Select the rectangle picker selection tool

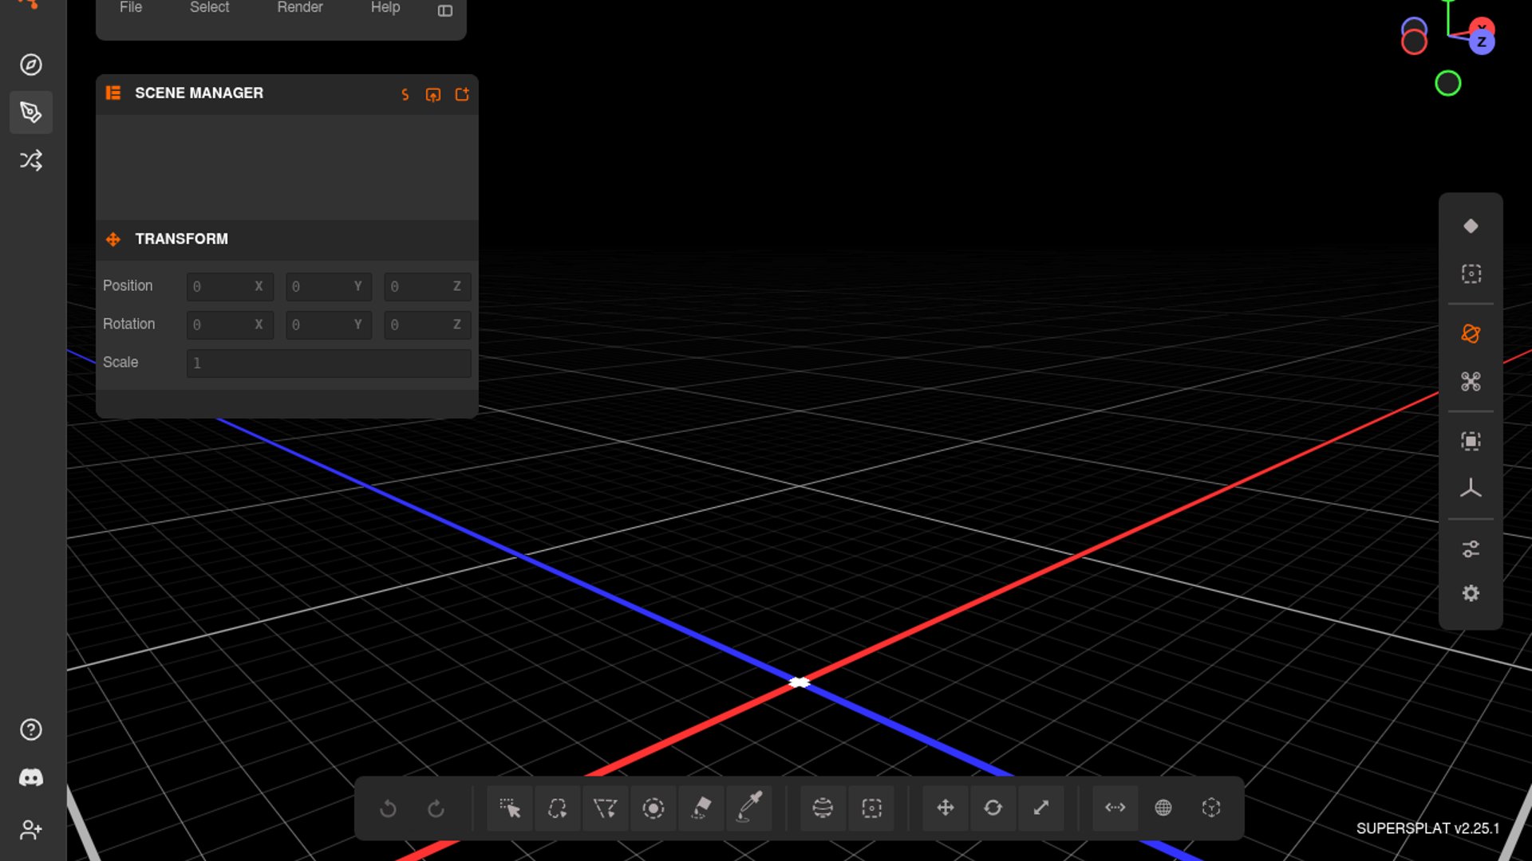tap(510, 808)
